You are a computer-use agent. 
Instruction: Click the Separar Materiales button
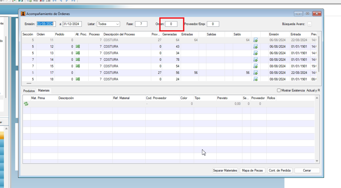click(225, 170)
